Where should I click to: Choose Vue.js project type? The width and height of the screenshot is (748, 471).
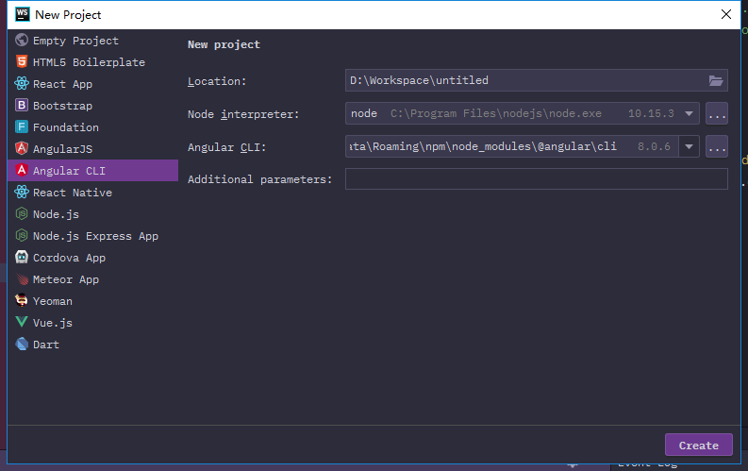click(93, 323)
